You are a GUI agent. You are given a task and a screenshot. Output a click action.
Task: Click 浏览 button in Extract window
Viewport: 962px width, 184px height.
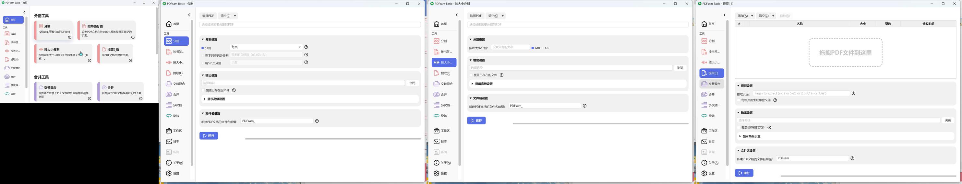[x=948, y=121]
